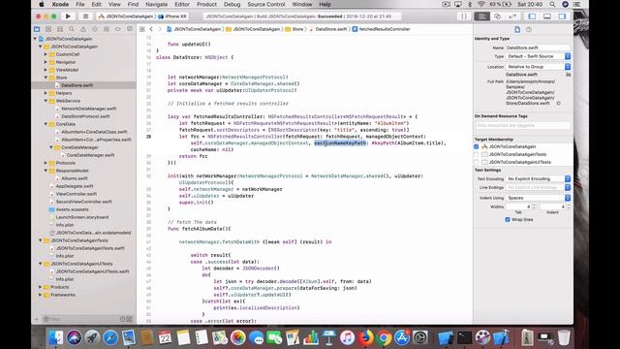Open the Find navigator magnifier icon

coord(72,29)
